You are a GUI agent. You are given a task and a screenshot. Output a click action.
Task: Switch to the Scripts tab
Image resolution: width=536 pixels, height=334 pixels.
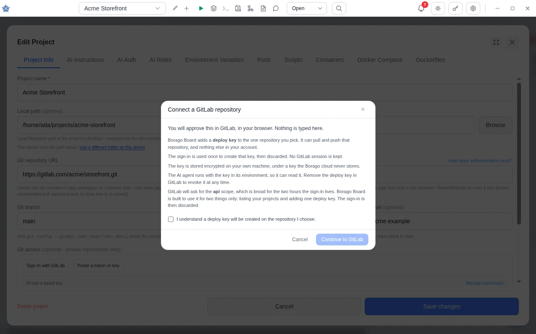click(x=293, y=60)
